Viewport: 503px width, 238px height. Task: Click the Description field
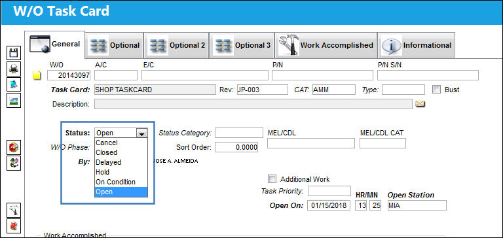pos(253,104)
